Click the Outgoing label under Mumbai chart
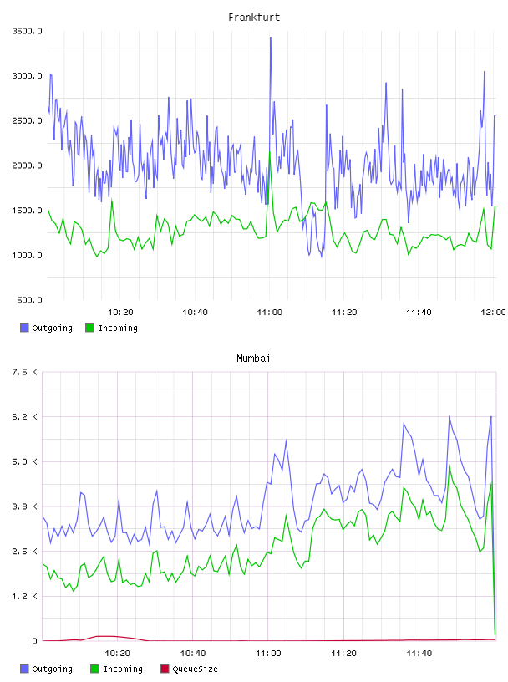The image size is (508, 682). pos(52,669)
